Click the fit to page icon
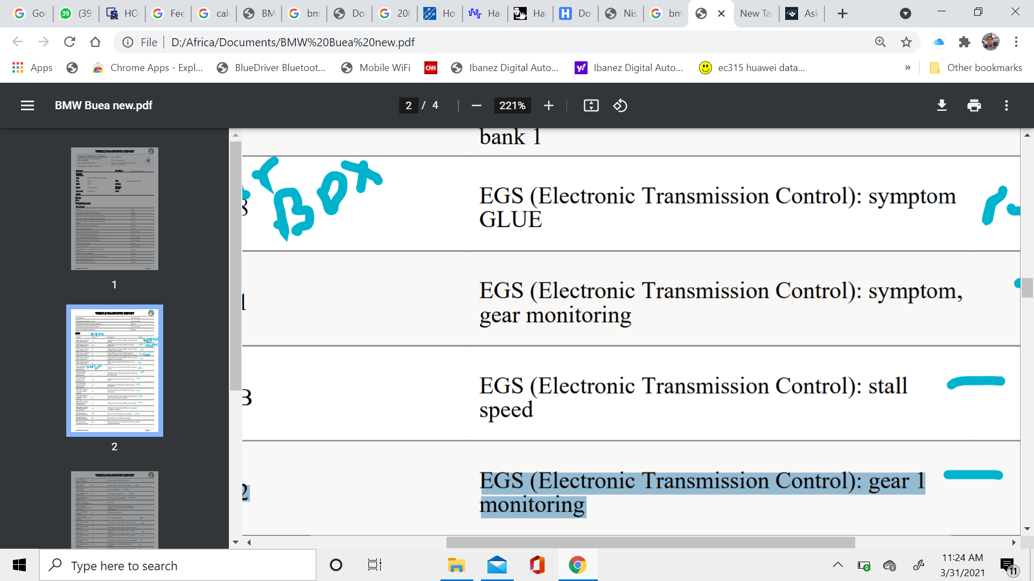1034x581 pixels. coord(591,105)
